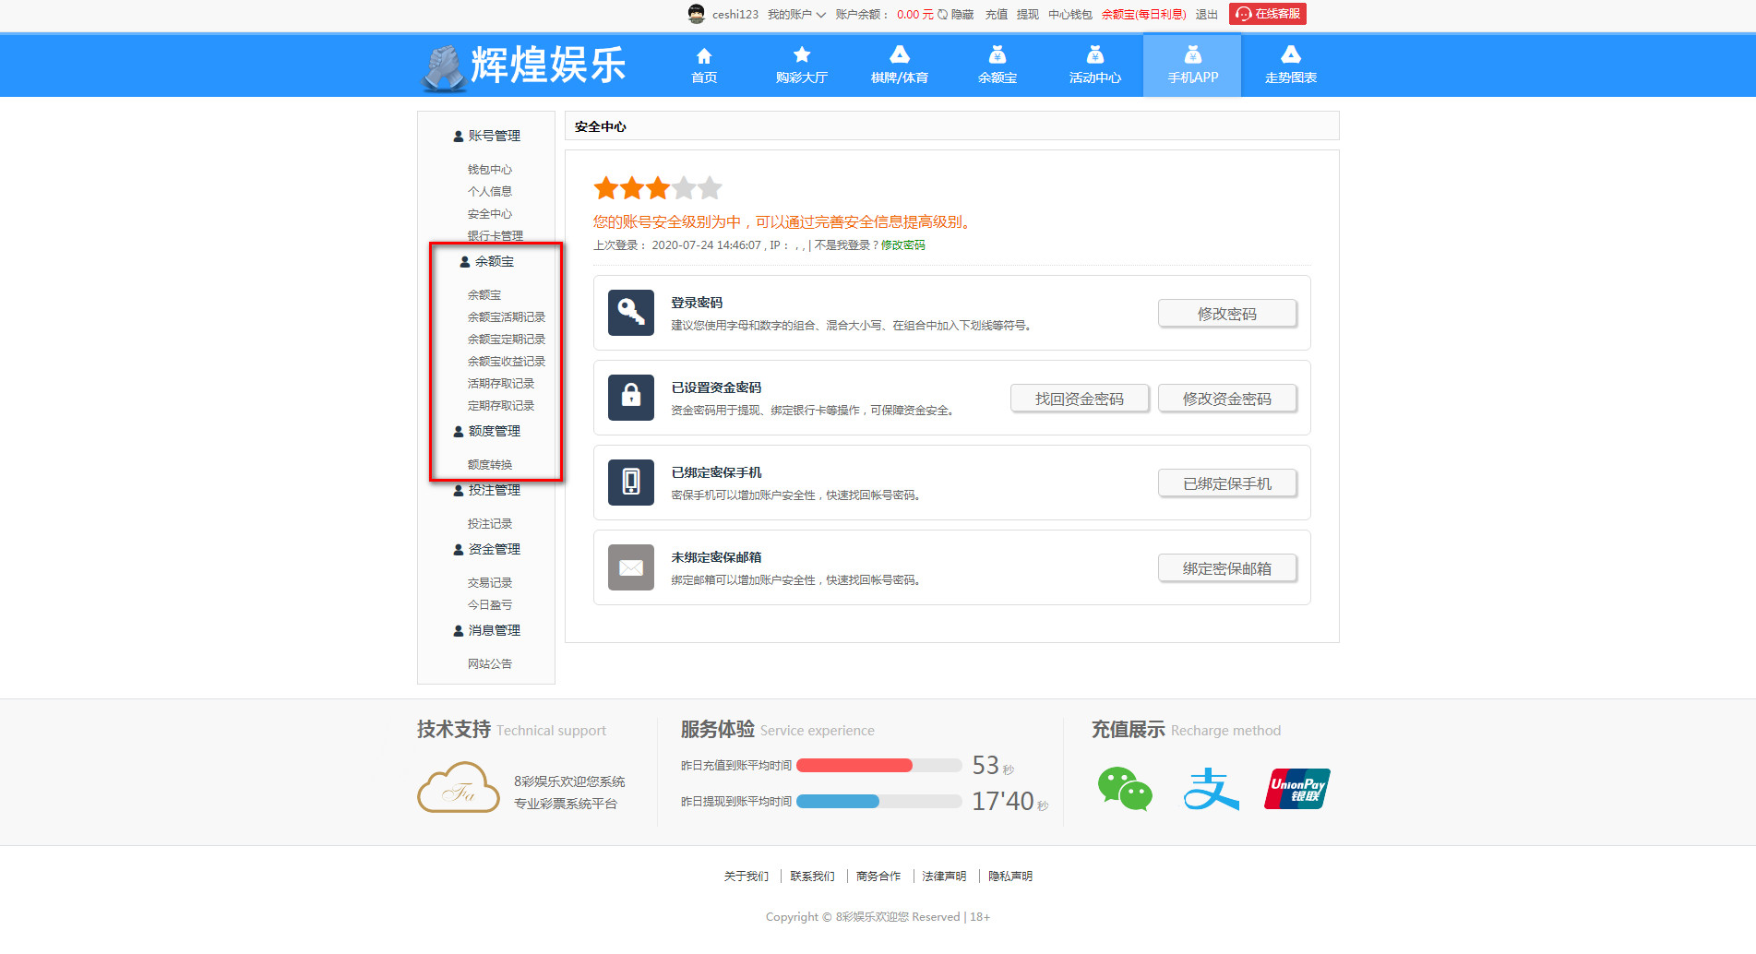Click the home icon in navigation bar
Screen dimensions: 1756x954
(703, 55)
